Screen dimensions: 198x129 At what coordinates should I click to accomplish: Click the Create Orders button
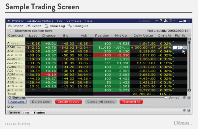pyautogui.click(x=68, y=102)
